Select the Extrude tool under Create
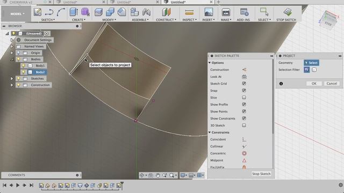344x193 pixels. click(74, 12)
